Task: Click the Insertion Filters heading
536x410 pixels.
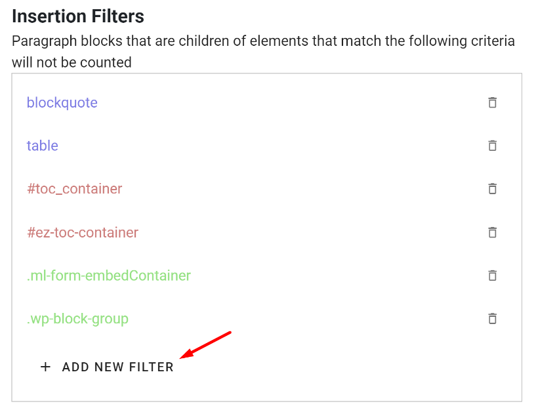Action: (78, 16)
